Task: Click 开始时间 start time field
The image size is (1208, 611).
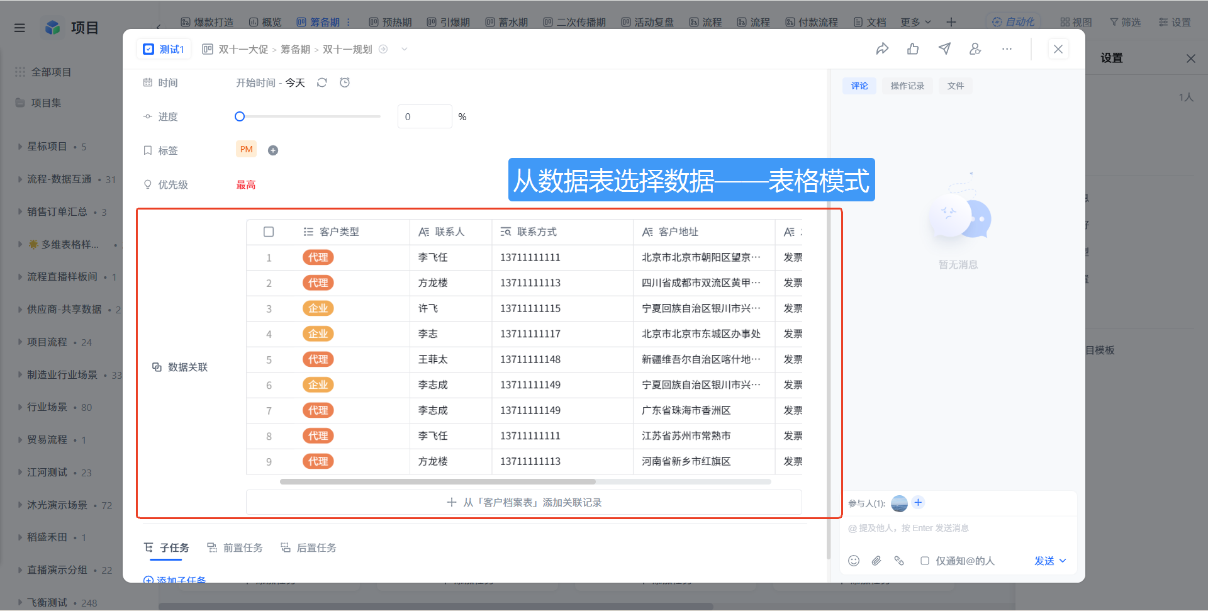Action: click(x=255, y=82)
